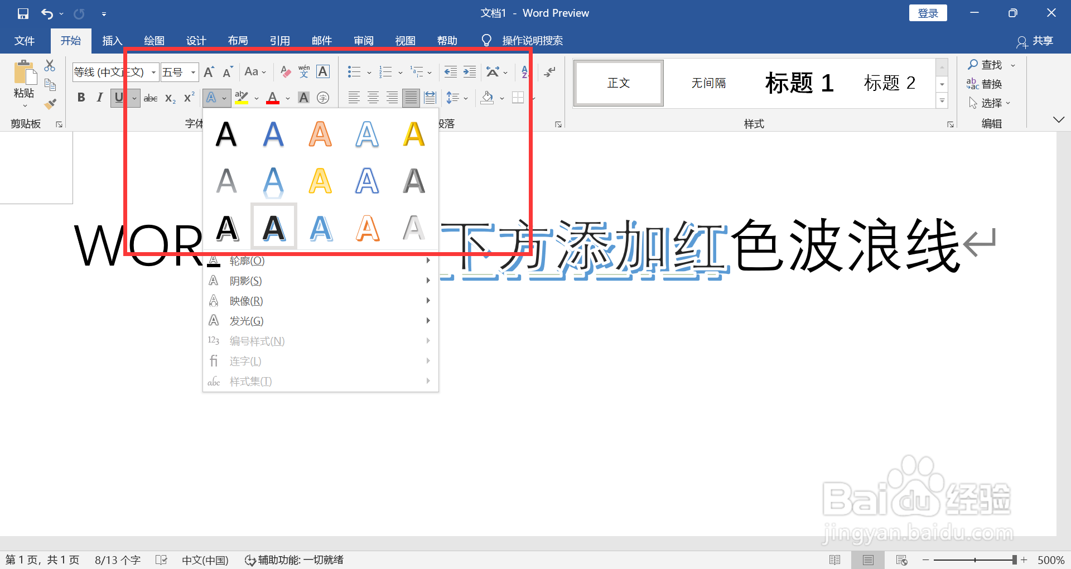Image resolution: width=1071 pixels, height=569 pixels.
Task: Toggle Print Layout view button
Action: click(x=868, y=560)
